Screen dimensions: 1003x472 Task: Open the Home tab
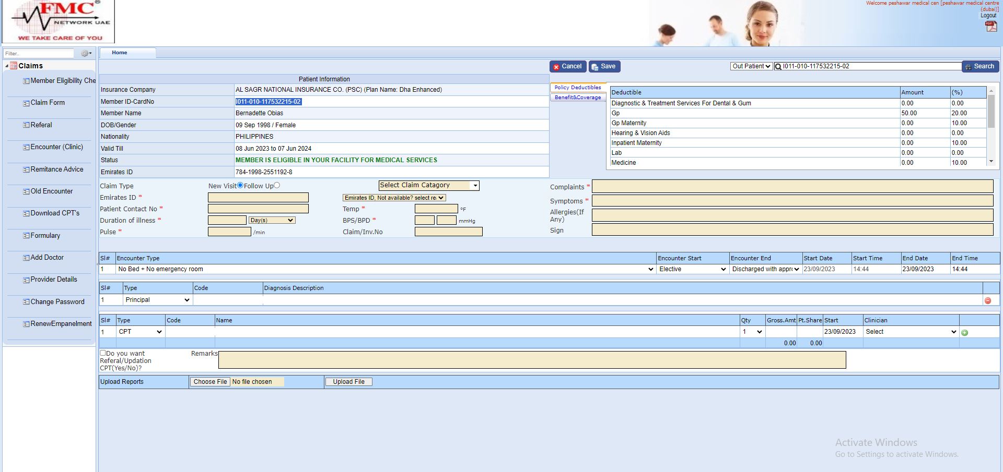point(120,53)
